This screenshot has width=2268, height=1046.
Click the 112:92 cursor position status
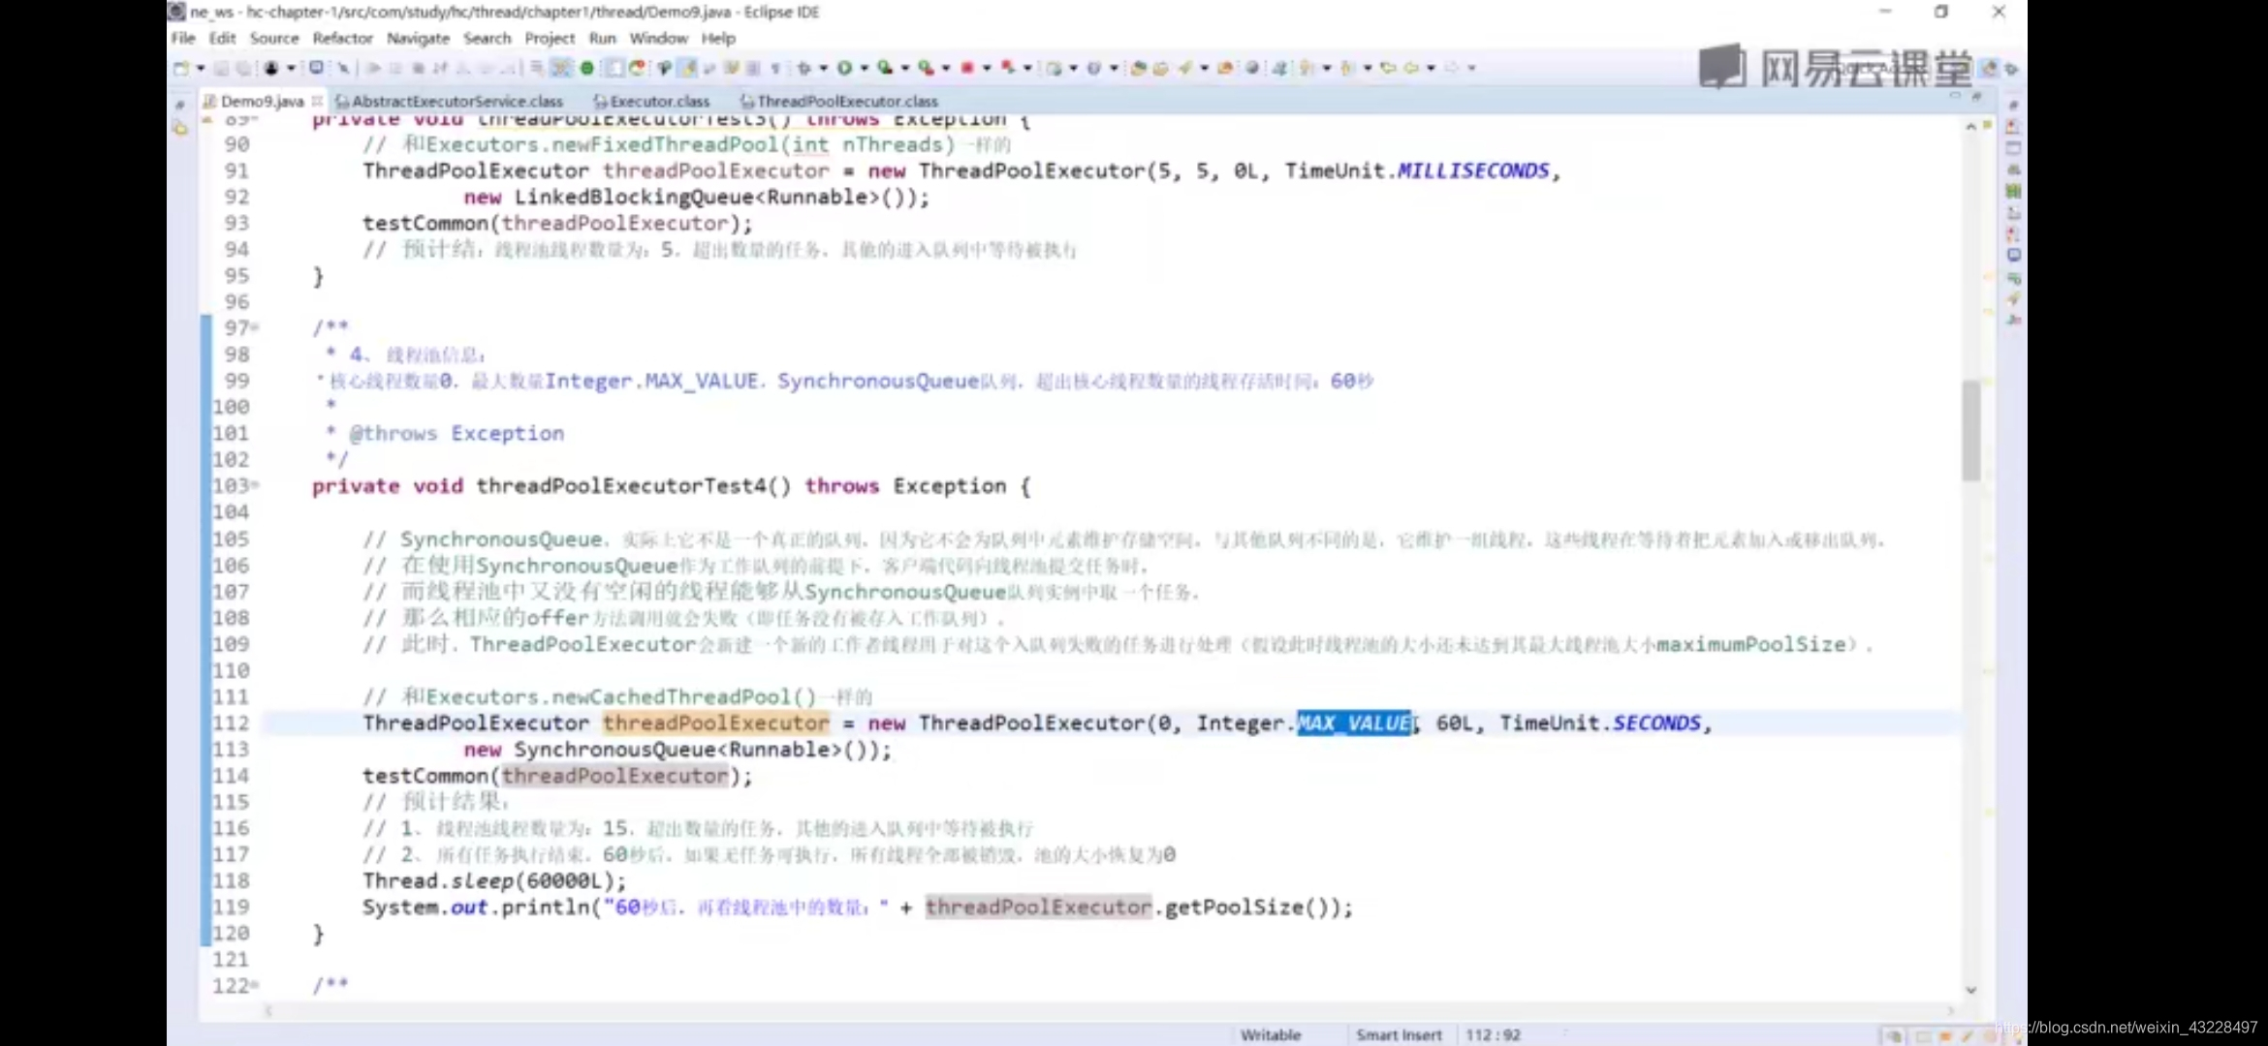pyautogui.click(x=1493, y=1034)
